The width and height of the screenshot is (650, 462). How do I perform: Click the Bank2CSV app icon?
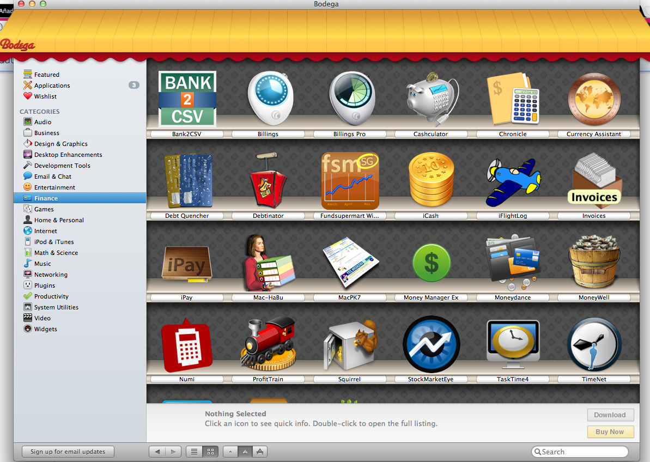(187, 99)
